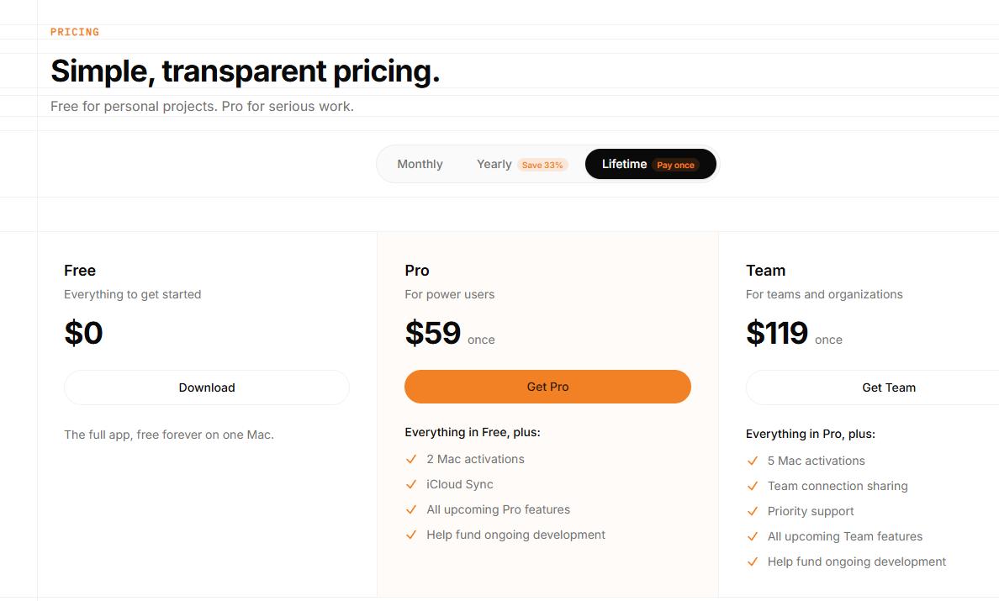Click the Save 33% badge
Image resolution: width=999 pixels, height=601 pixels.
542,165
